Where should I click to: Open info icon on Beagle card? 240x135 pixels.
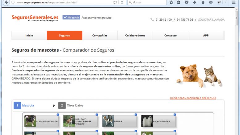(x=136, y=115)
